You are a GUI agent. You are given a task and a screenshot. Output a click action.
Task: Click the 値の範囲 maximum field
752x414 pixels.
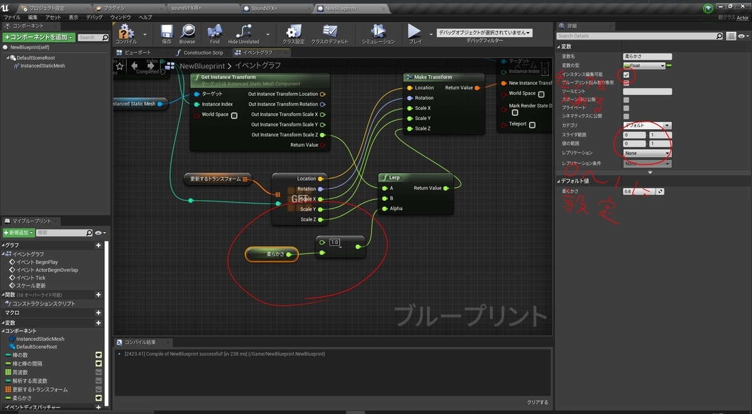[661, 144]
